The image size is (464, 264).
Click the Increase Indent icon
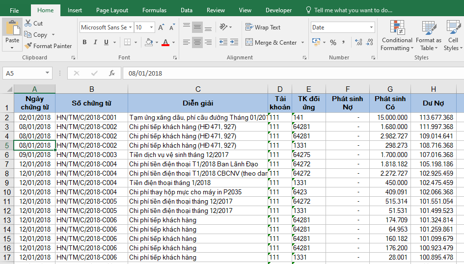coord(235,43)
